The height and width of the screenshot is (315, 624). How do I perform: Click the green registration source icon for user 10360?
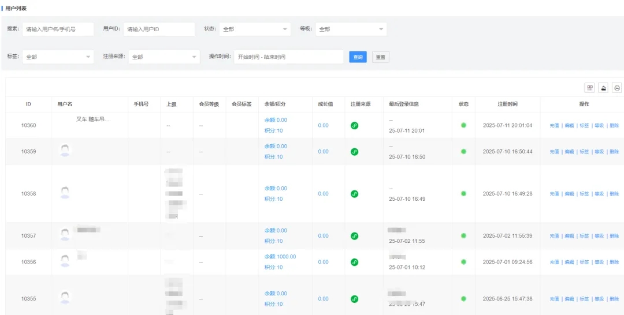coord(355,125)
